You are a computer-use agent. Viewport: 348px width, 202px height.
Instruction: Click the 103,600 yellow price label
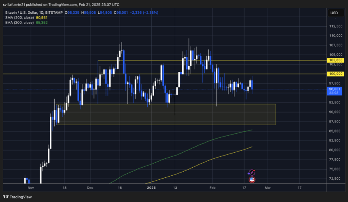click(x=336, y=60)
